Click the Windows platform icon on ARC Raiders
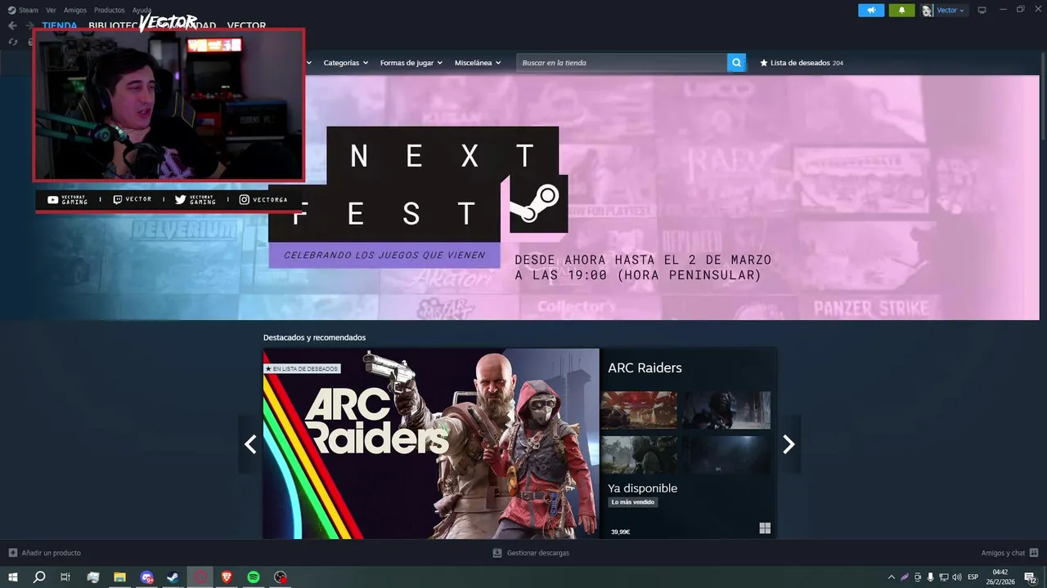The width and height of the screenshot is (1047, 588). coord(765,528)
